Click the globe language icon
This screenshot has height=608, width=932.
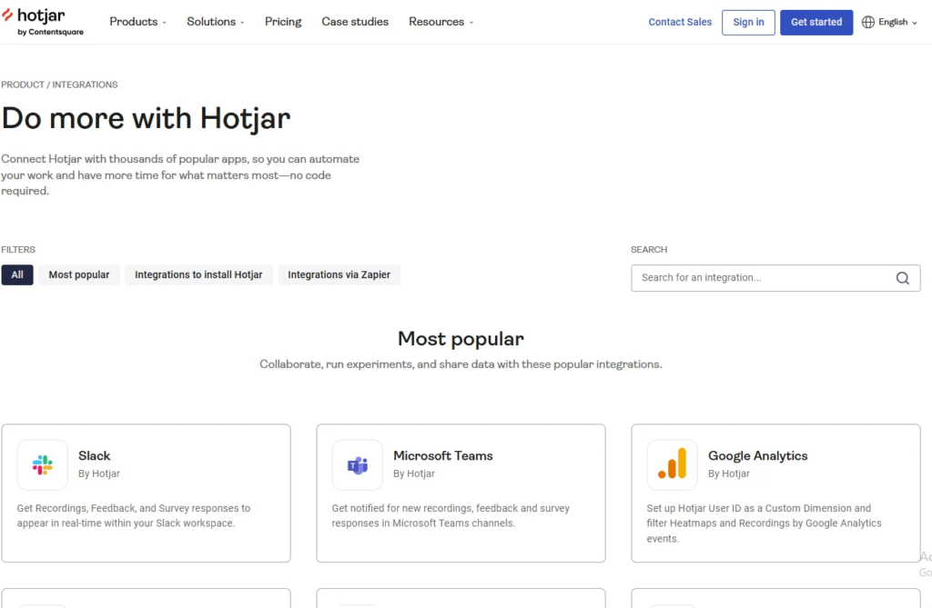[x=867, y=22]
